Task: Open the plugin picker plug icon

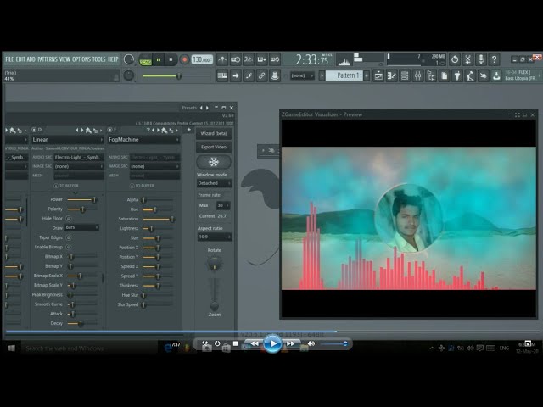Action: click(x=457, y=75)
